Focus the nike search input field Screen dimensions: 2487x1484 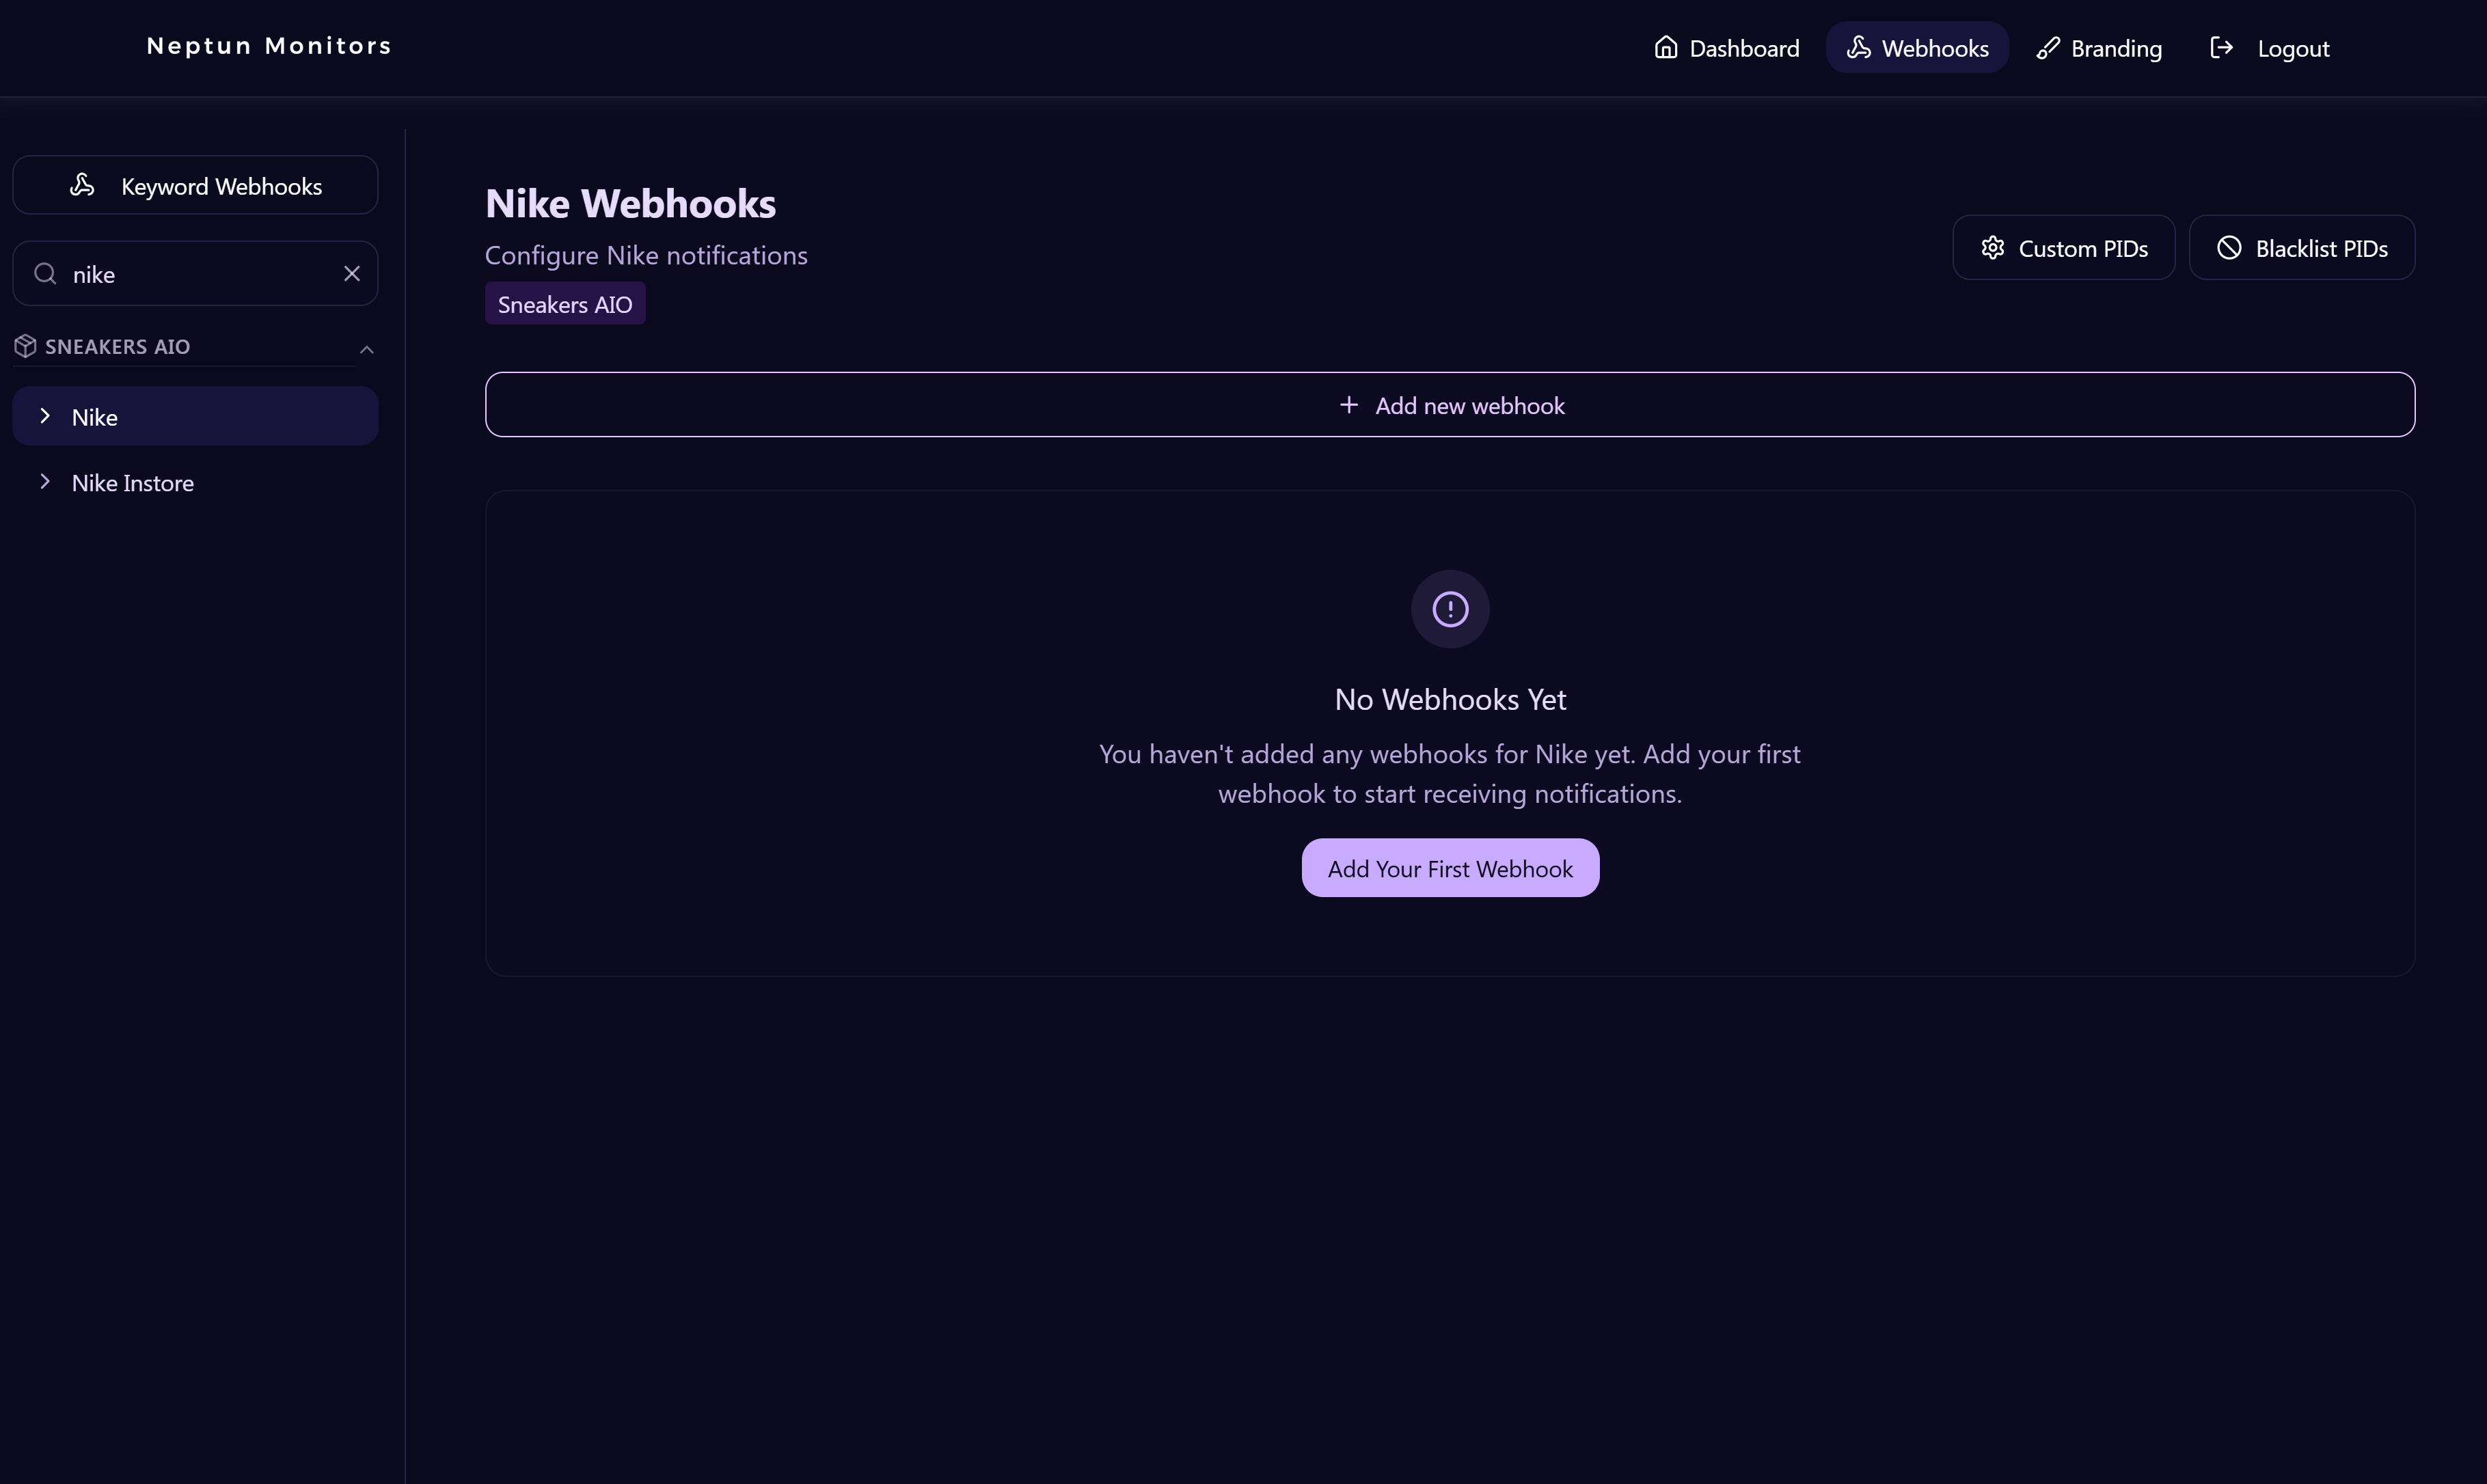click(x=200, y=274)
